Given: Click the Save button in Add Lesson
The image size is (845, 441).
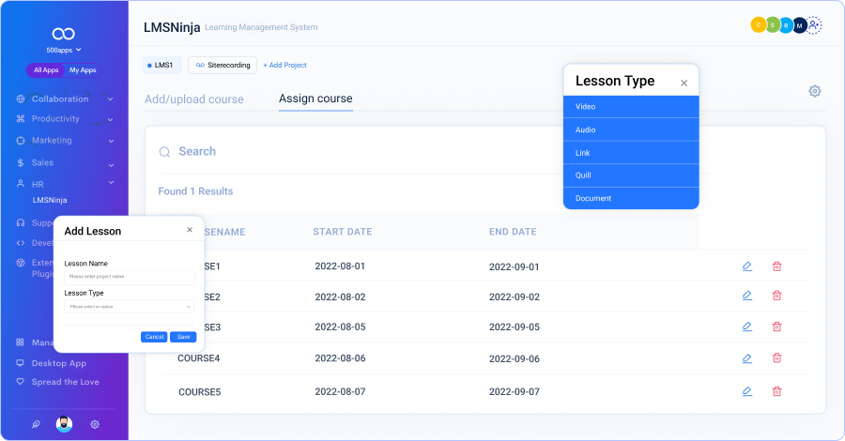Looking at the screenshot, I should pyautogui.click(x=183, y=337).
